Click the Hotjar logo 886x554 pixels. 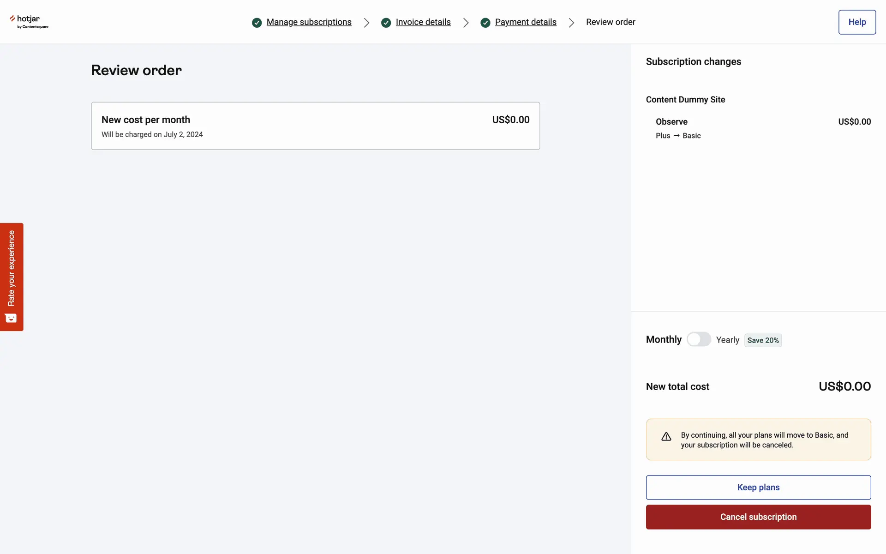pos(29,21)
